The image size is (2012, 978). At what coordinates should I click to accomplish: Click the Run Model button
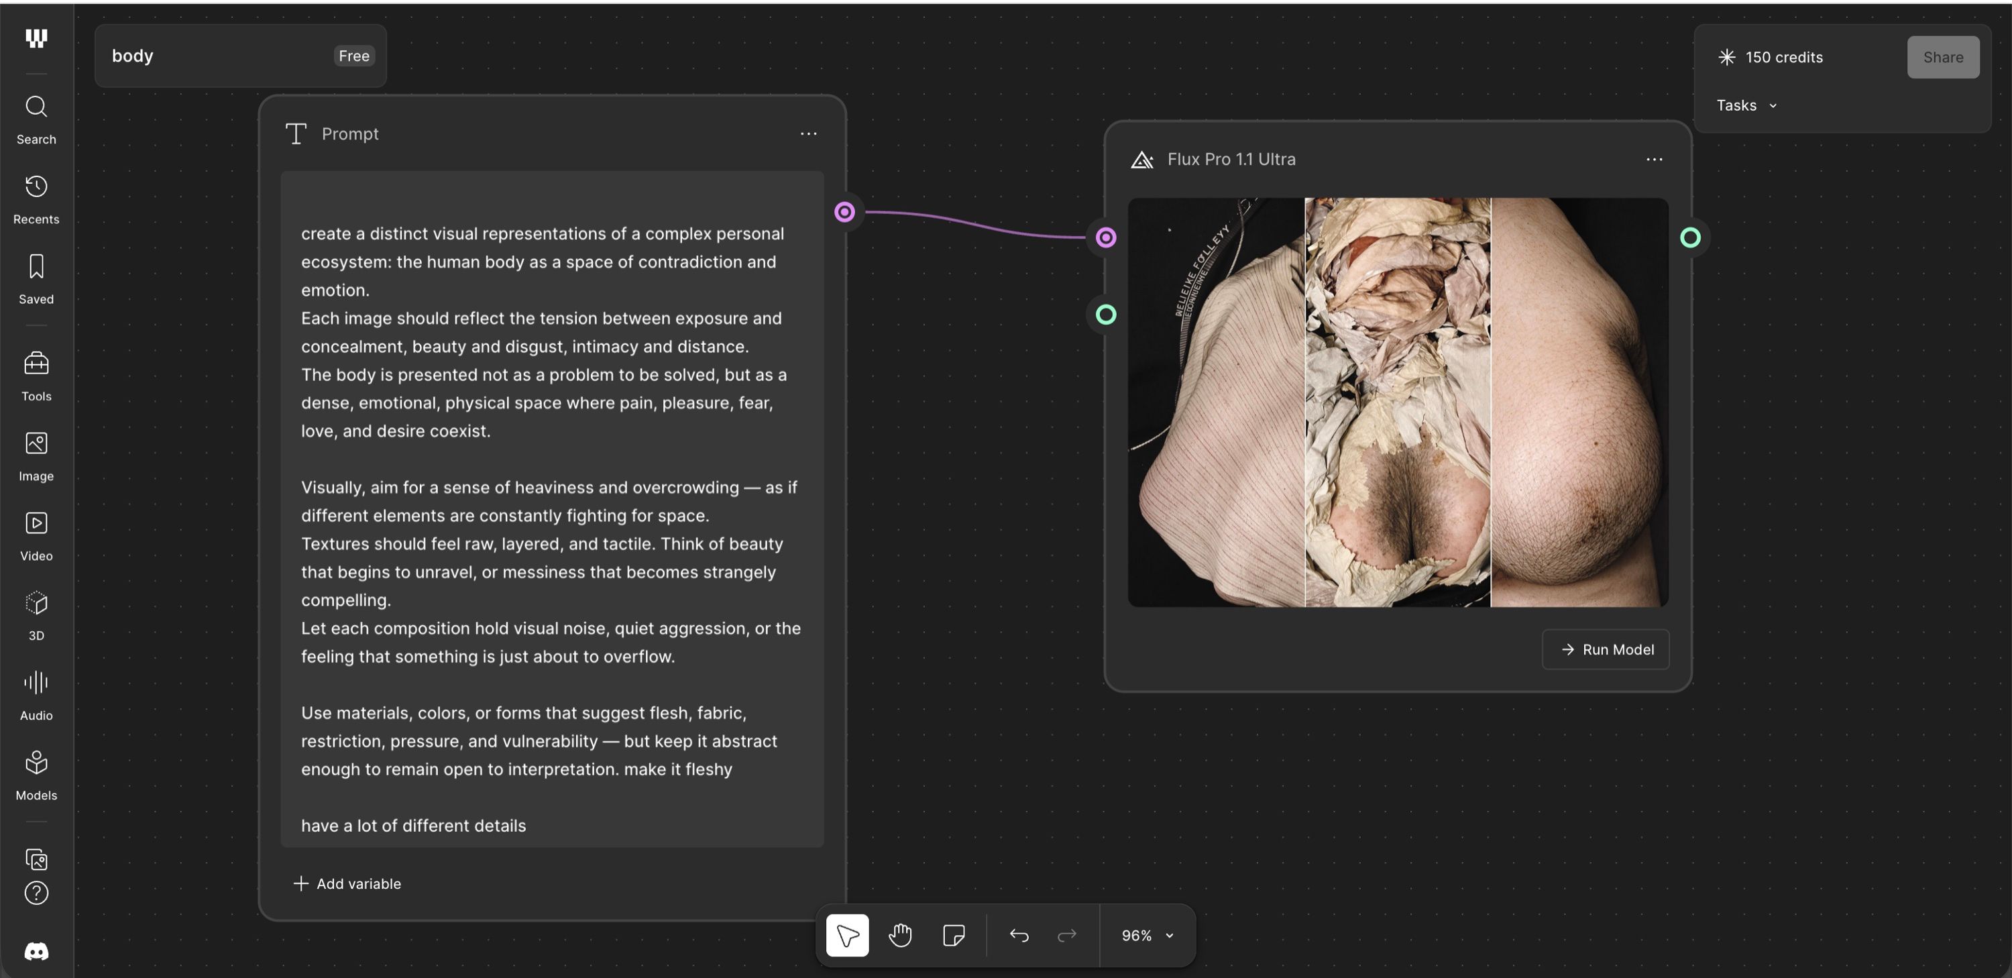coord(1606,649)
